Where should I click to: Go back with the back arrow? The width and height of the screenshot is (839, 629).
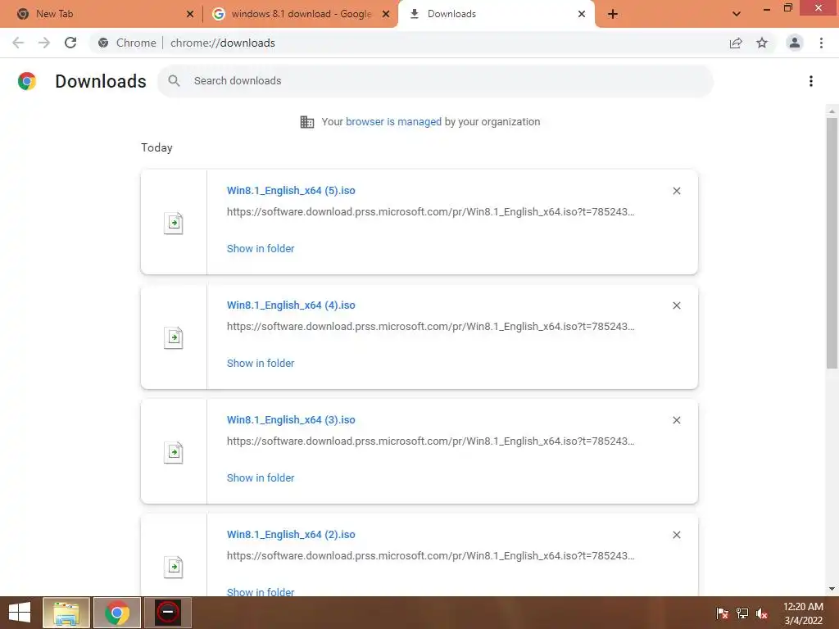coord(18,43)
